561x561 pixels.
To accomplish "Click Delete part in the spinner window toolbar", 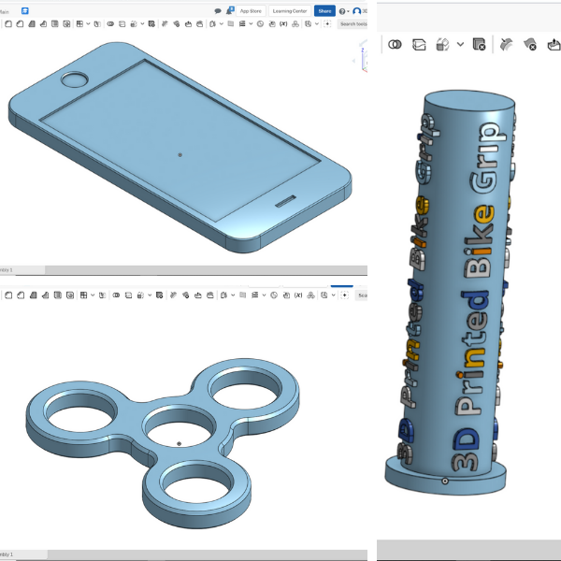I will (x=160, y=295).
